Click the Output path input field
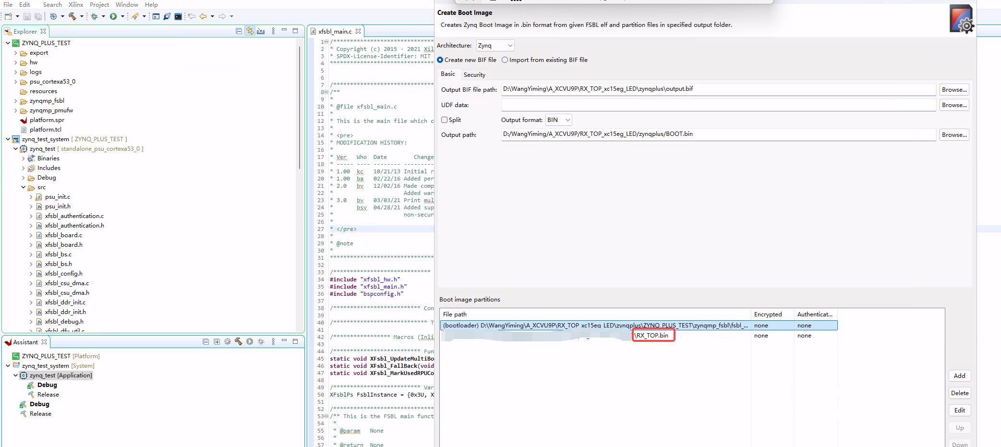The width and height of the screenshot is (1001, 447). pos(719,134)
